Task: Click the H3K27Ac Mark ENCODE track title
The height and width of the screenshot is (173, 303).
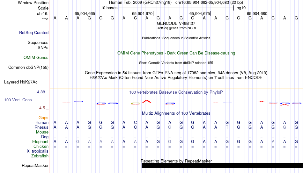Action: [x=176, y=78]
